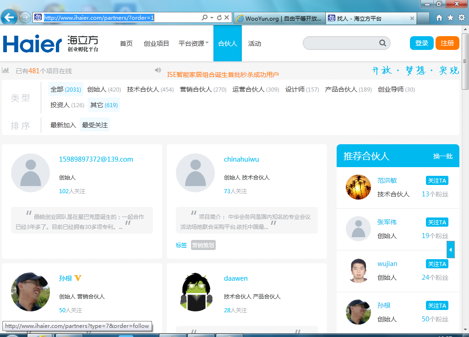Filter by 营销合伙人 (270) type

203,89
